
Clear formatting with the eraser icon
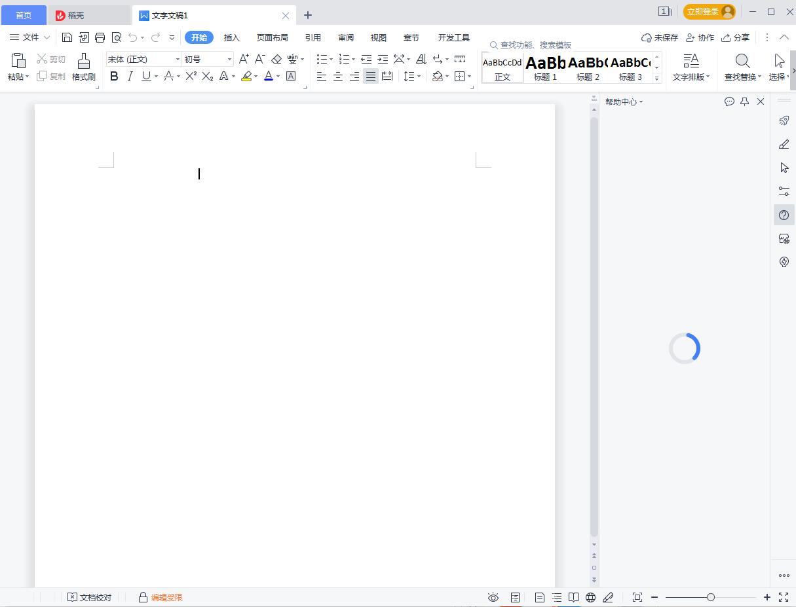277,58
